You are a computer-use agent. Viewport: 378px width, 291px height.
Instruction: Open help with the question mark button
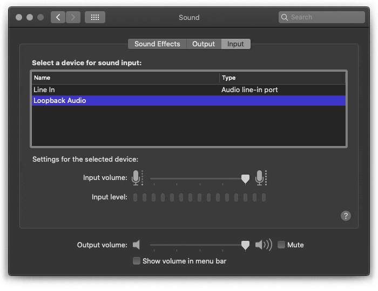pyautogui.click(x=346, y=216)
